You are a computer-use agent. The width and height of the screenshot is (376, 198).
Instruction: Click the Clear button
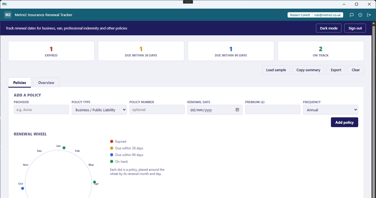pos(356,70)
